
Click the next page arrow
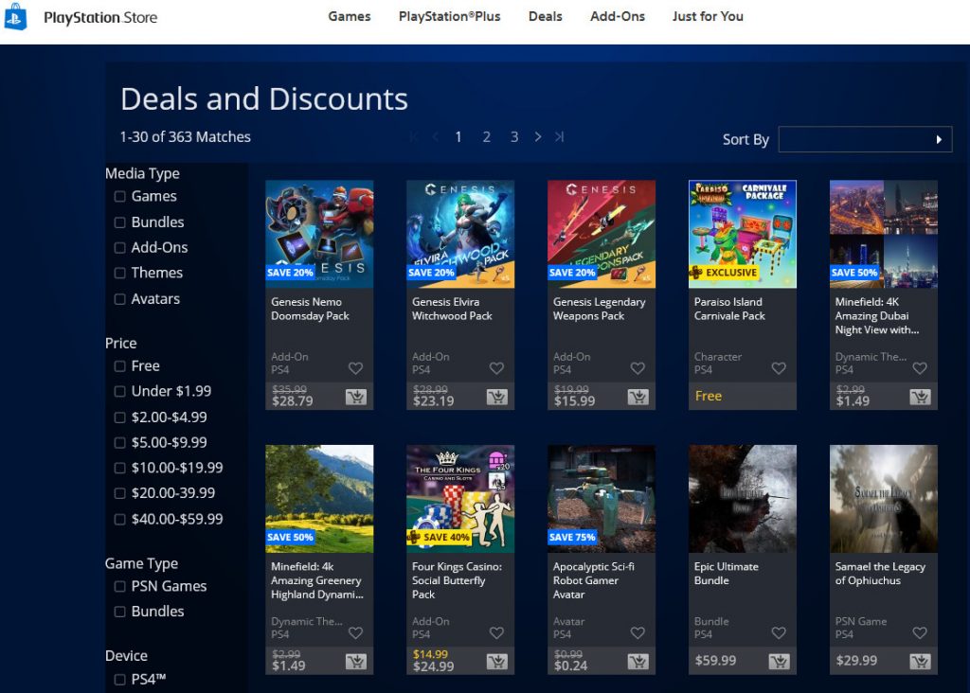click(537, 136)
